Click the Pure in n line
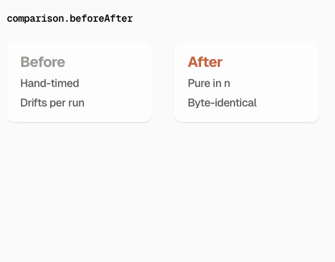 coord(209,83)
